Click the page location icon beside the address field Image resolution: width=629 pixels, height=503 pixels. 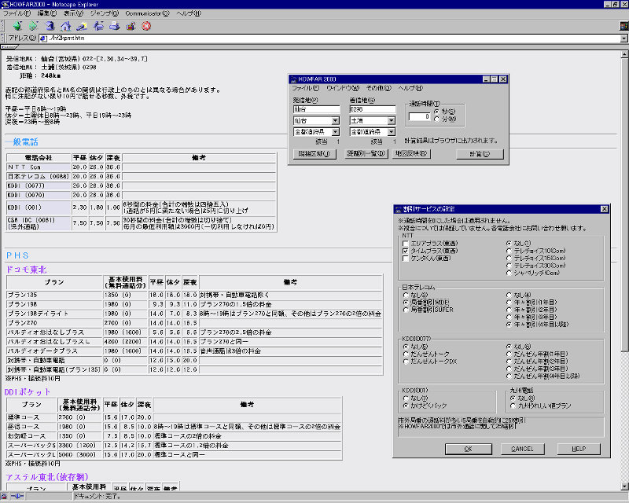(43, 39)
